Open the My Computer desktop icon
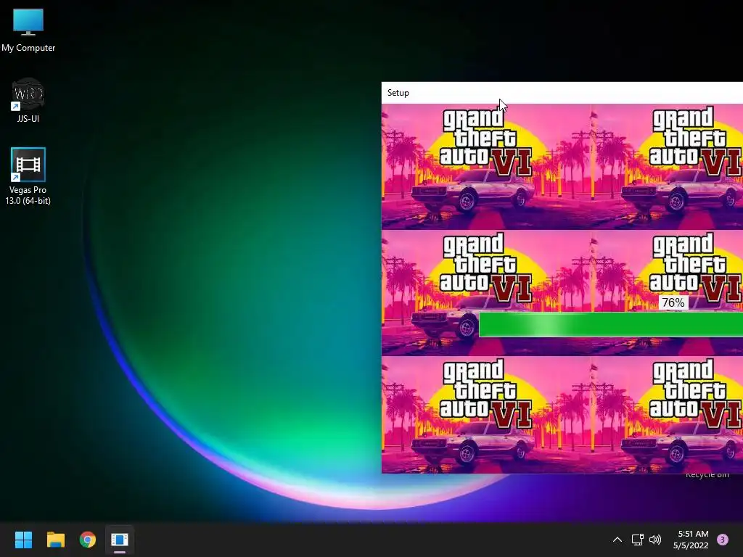 (x=28, y=30)
